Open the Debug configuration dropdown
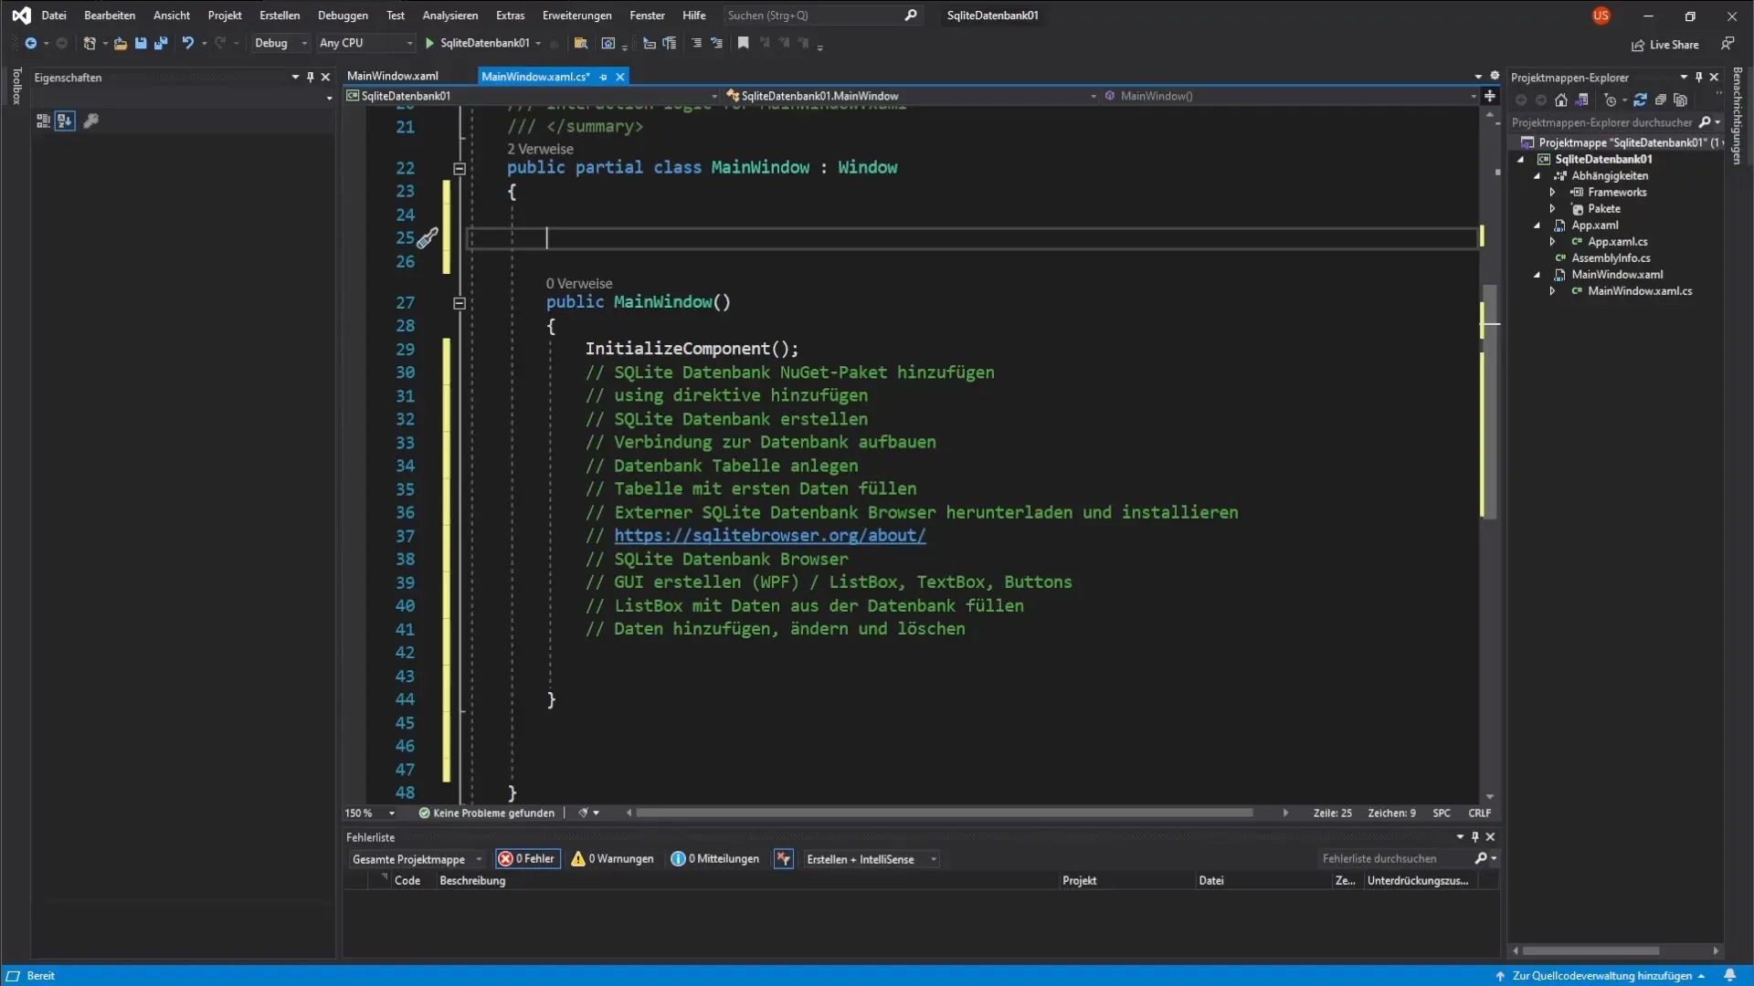This screenshot has height=986, width=1754. coord(280,43)
